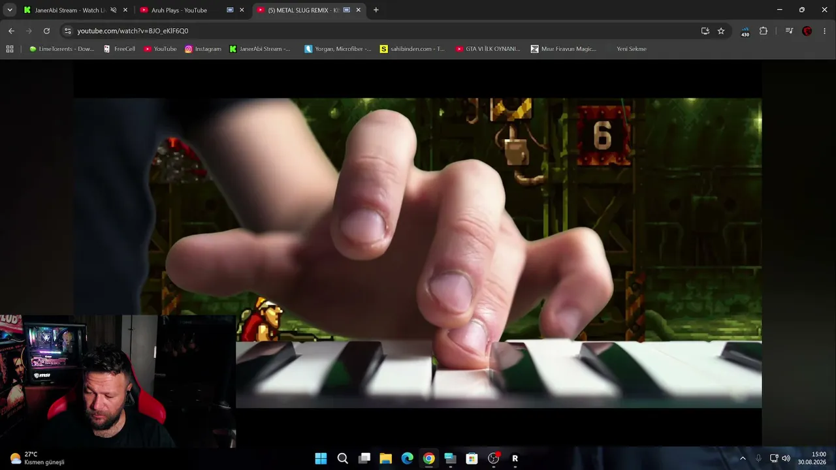
Task: Open the Yorgan, Microfiber bookmark
Action: pyautogui.click(x=338, y=49)
